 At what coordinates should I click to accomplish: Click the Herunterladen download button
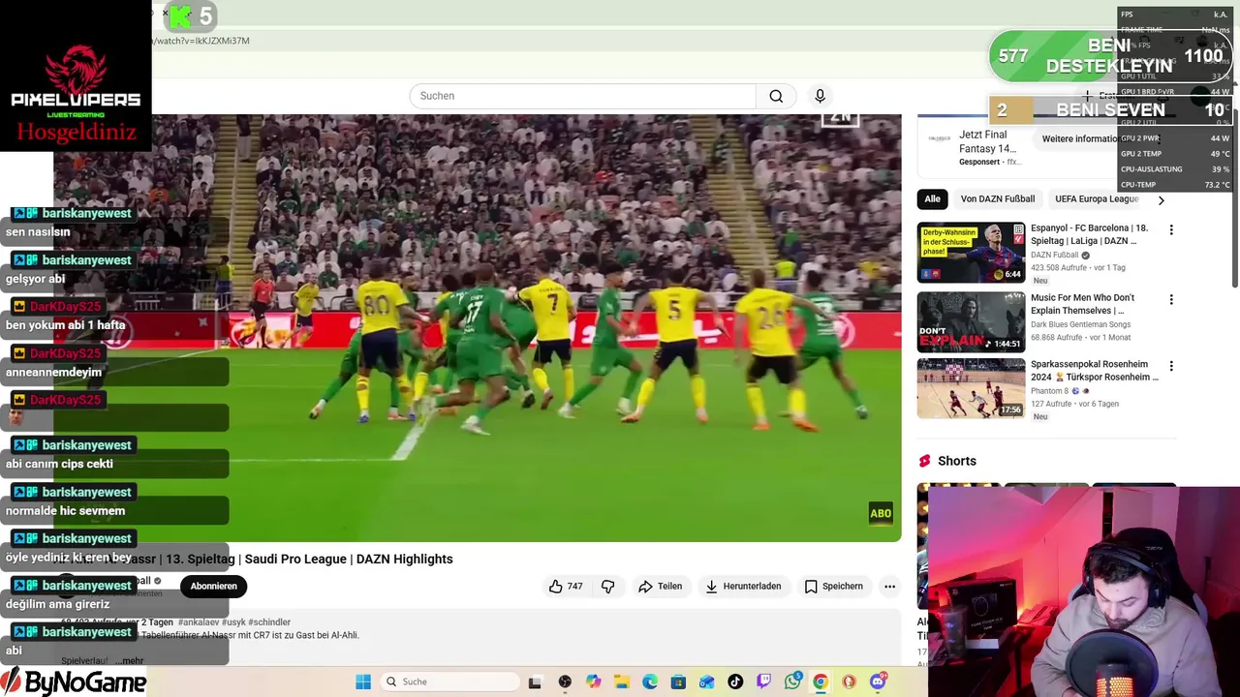(x=743, y=587)
